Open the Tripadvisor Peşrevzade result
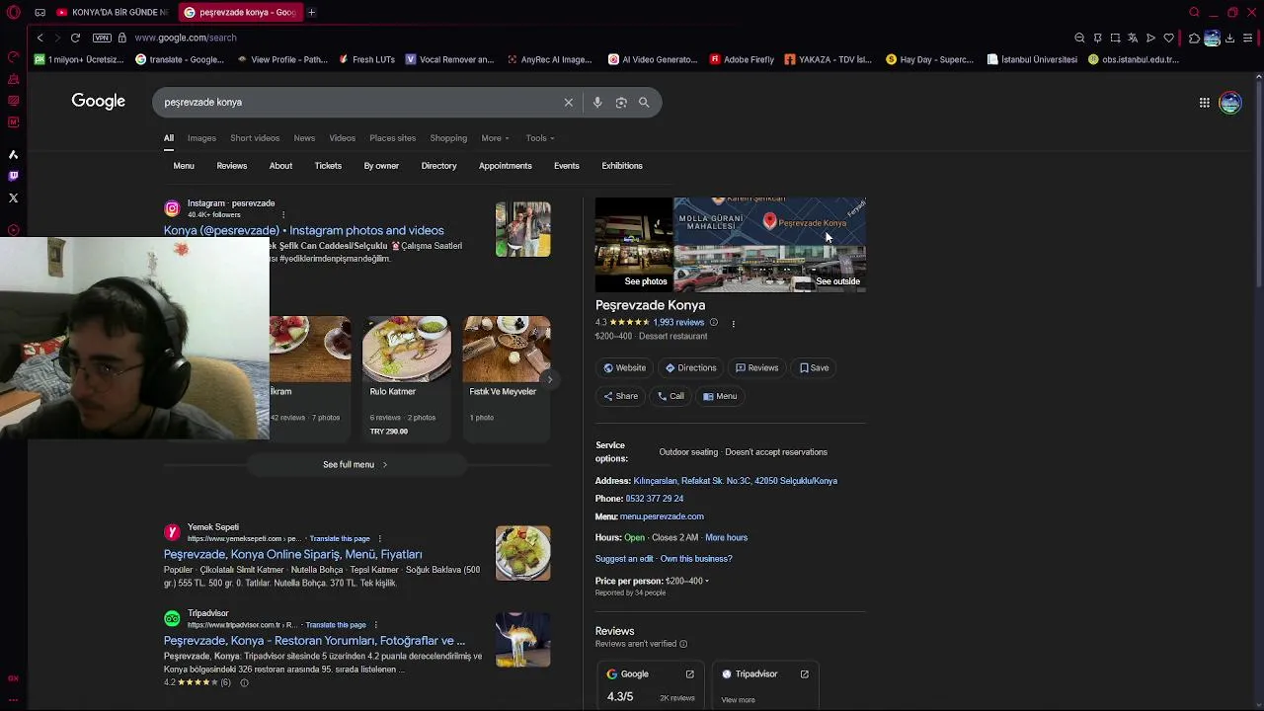This screenshot has width=1264, height=711. [314, 641]
